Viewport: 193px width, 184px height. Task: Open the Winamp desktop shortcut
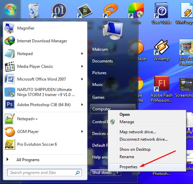click(x=161, y=50)
